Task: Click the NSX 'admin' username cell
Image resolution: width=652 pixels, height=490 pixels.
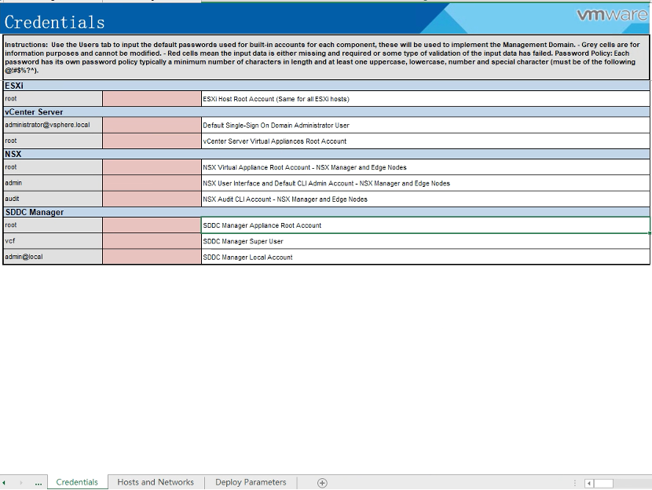Action: point(53,183)
